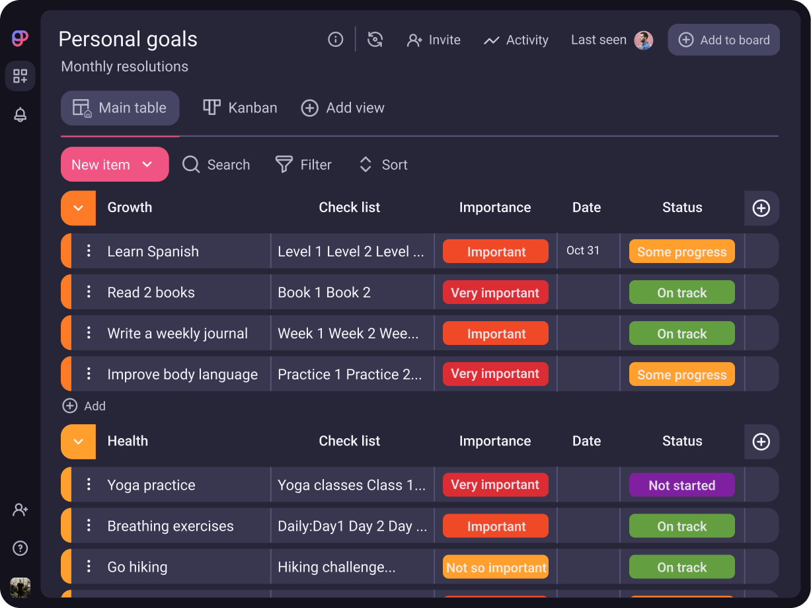Add a column to Growth group
This screenshot has width=811, height=608.
coord(761,208)
